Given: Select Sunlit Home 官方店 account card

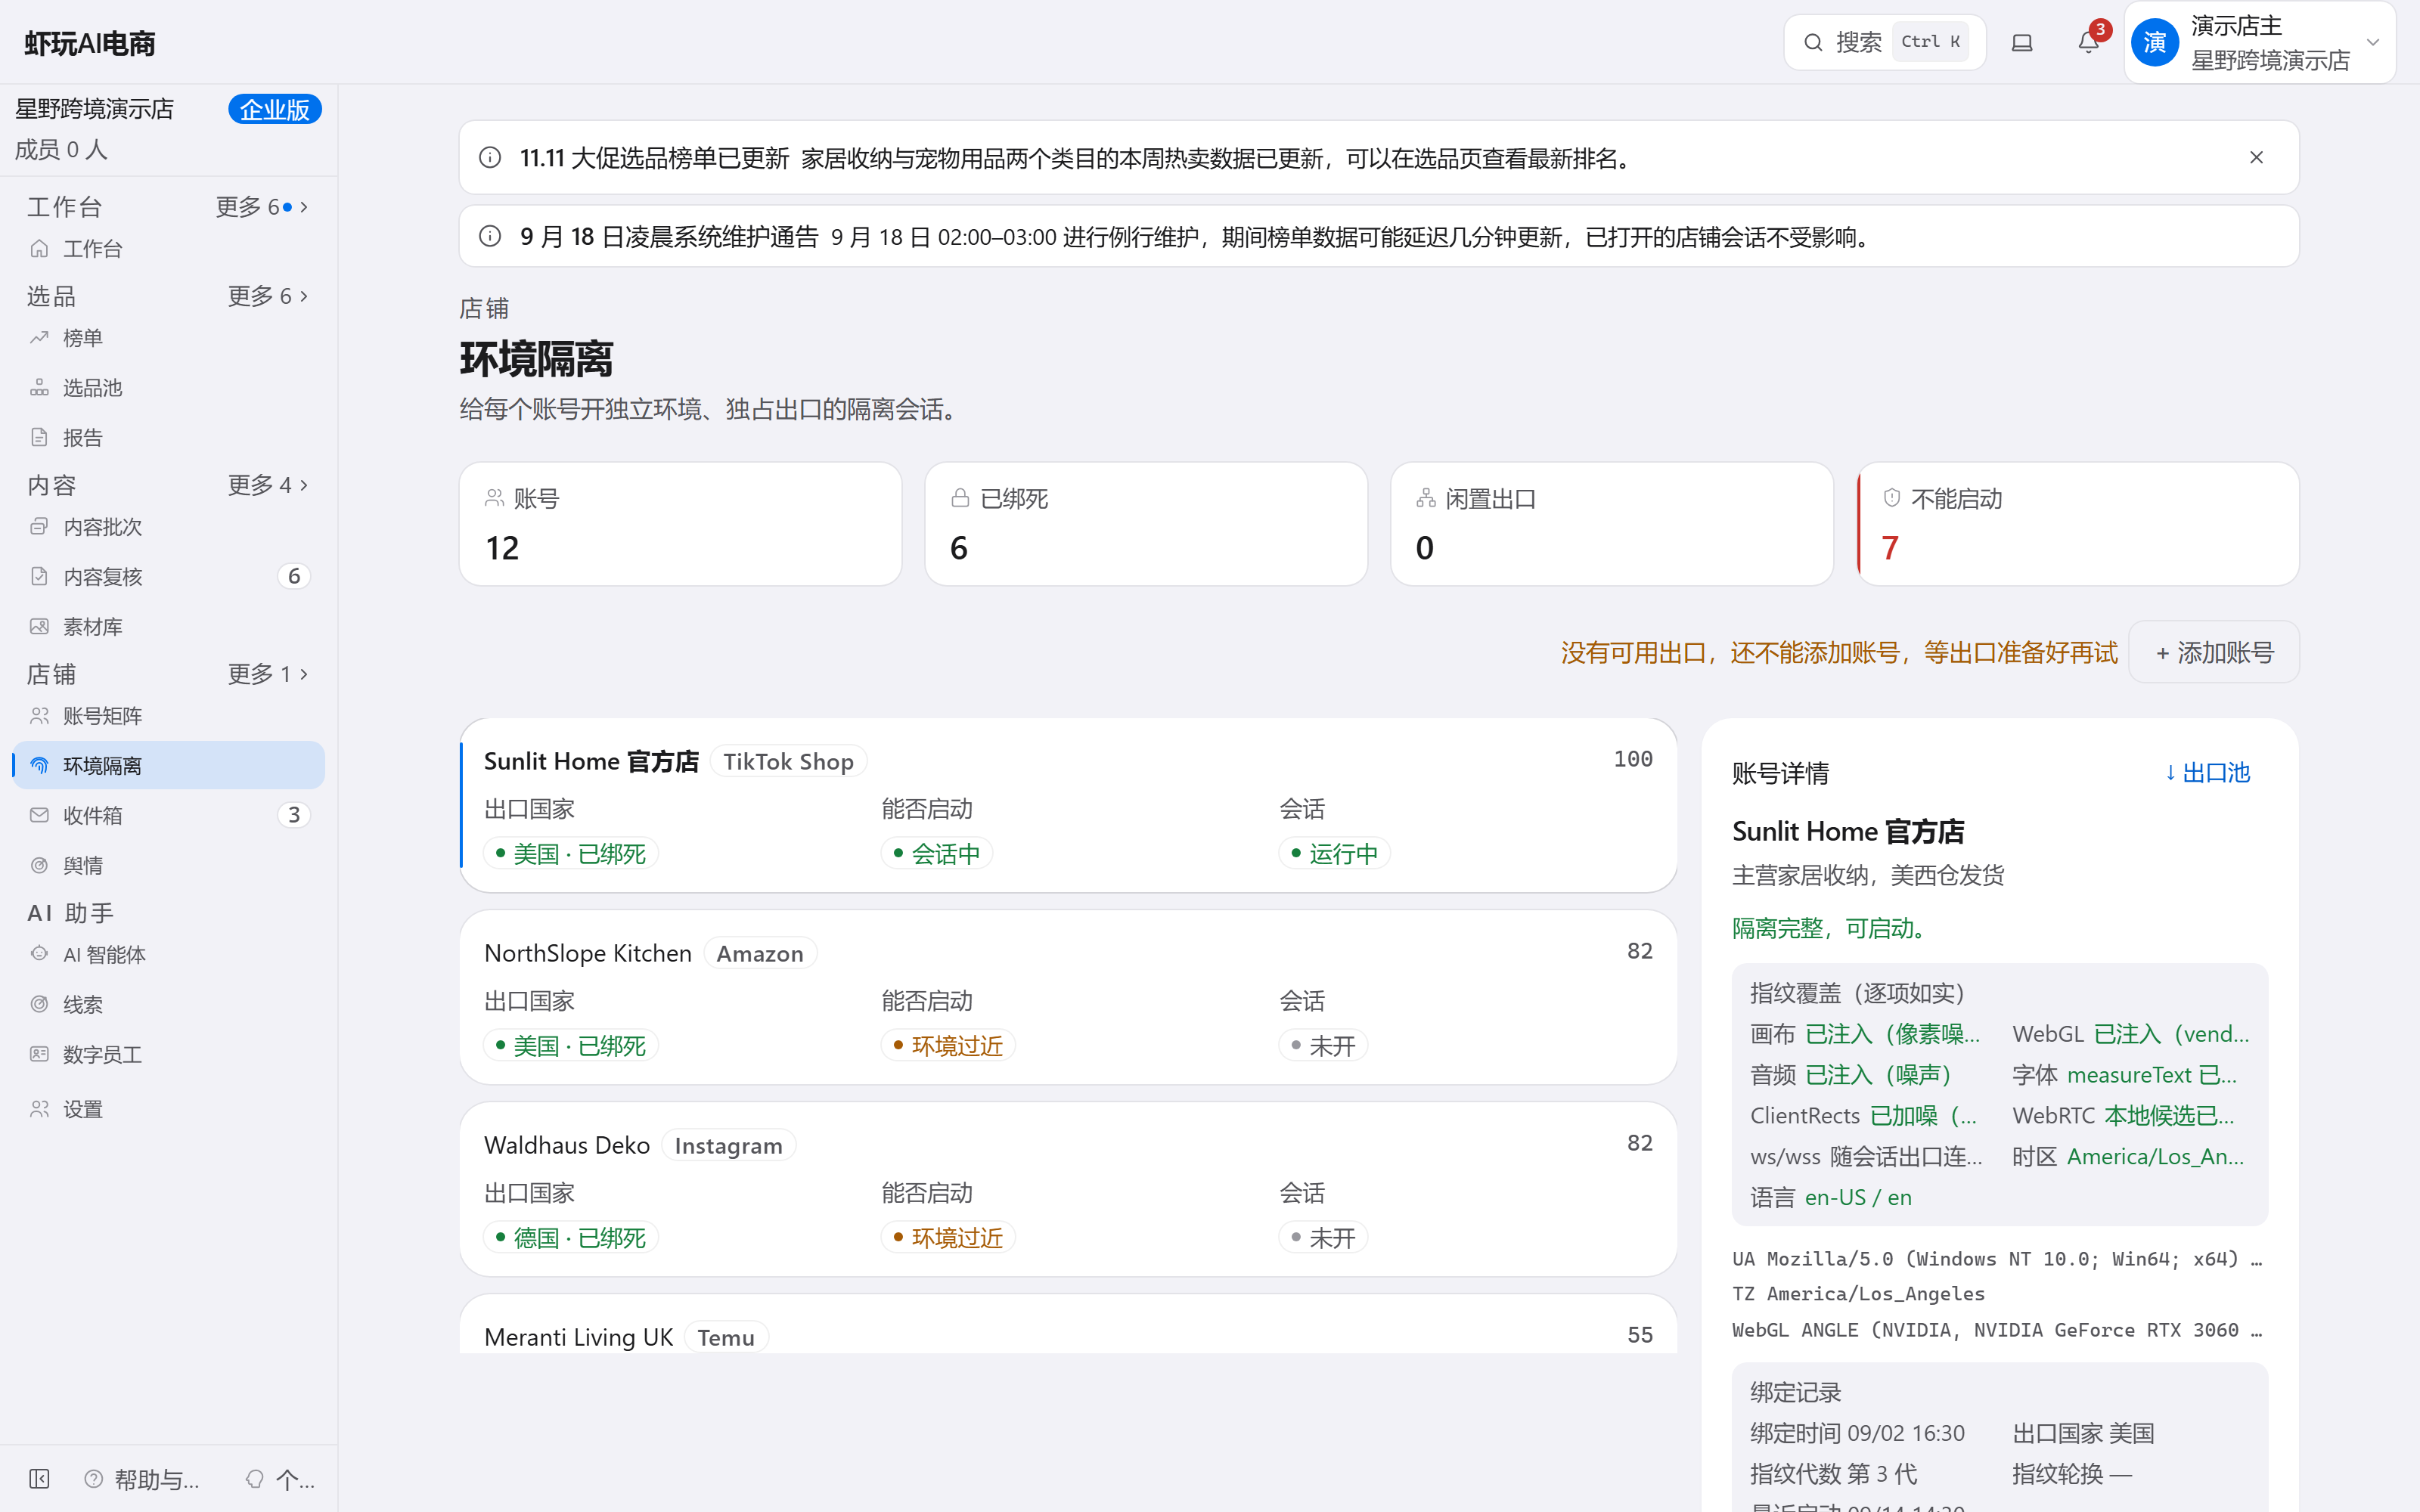Looking at the screenshot, I should tap(1068, 805).
